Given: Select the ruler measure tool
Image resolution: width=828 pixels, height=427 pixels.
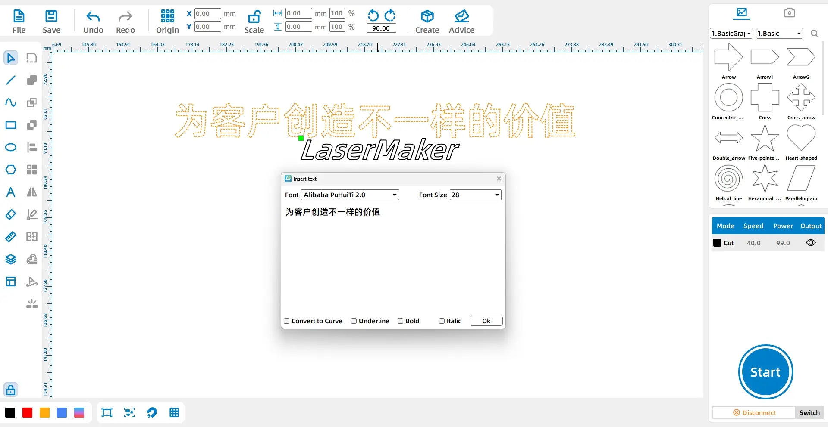Looking at the screenshot, I should 11,237.
